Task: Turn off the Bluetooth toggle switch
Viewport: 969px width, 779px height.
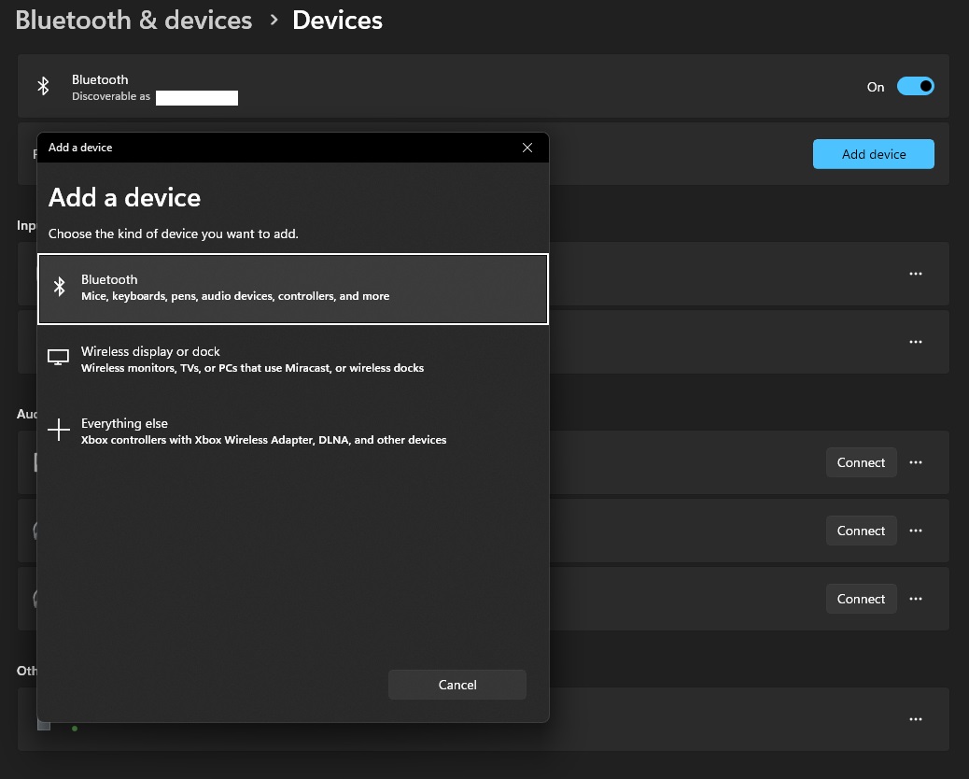Action: pos(915,87)
